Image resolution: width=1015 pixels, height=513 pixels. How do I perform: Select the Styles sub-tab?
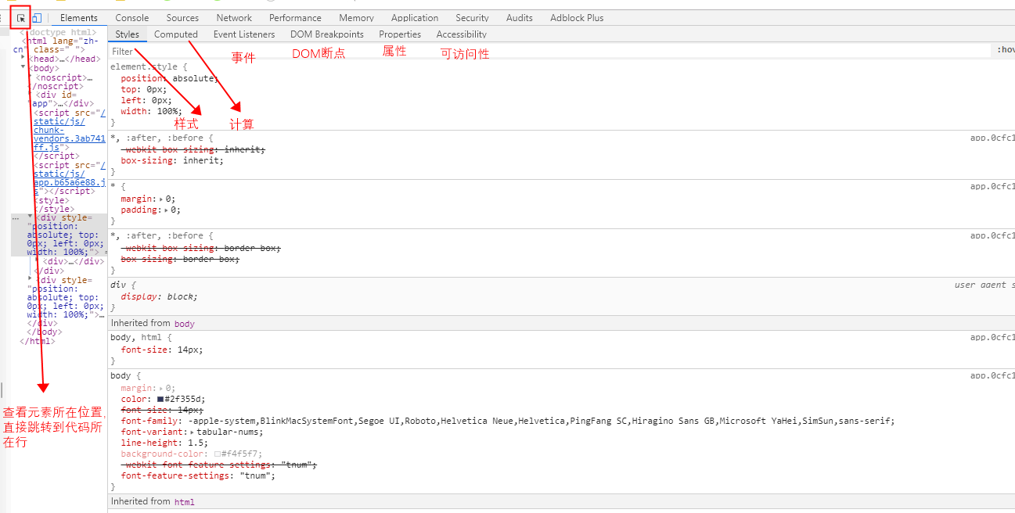[x=127, y=34]
